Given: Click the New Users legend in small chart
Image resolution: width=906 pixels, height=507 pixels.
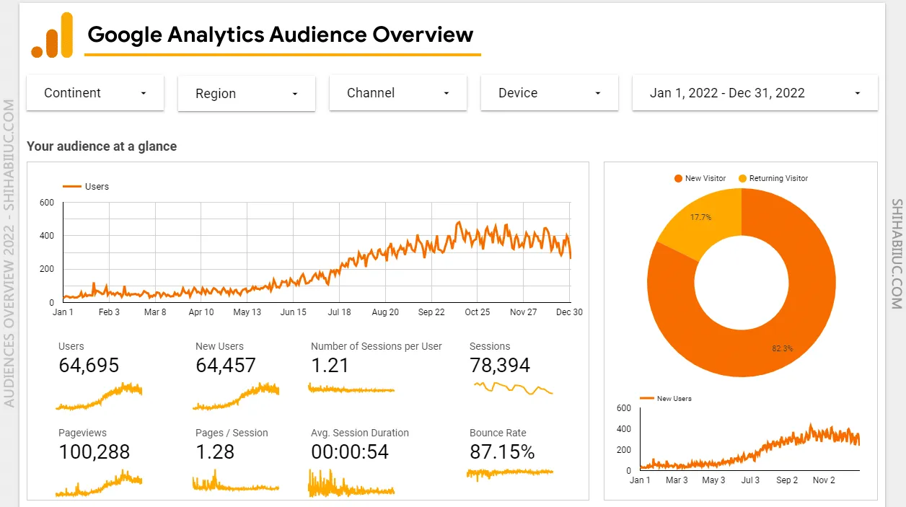Looking at the screenshot, I should pyautogui.click(x=666, y=398).
